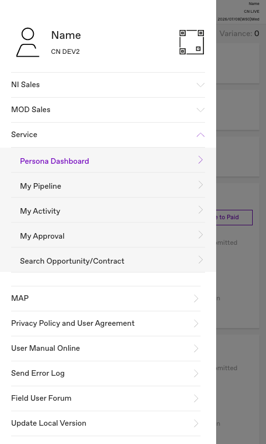Click the arrow beside My Pipeline
The height and width of the screenshot is (444, 266).
pyautogui.click(x=201, y=185)
